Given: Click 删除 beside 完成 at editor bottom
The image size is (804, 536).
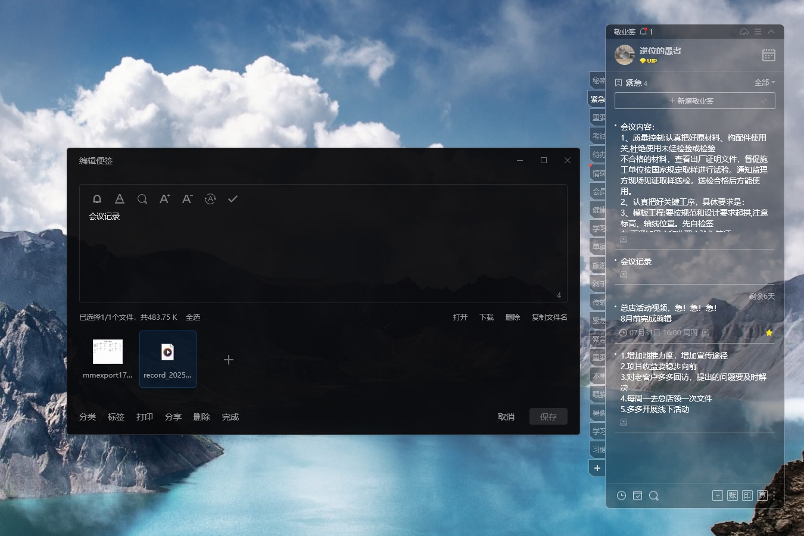Looking at the screenshot, I should 202,417.
